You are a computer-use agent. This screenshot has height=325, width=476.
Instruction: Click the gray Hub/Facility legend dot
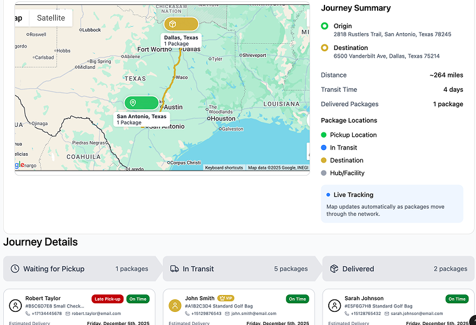pyautogui.click(x=324, y=173)
